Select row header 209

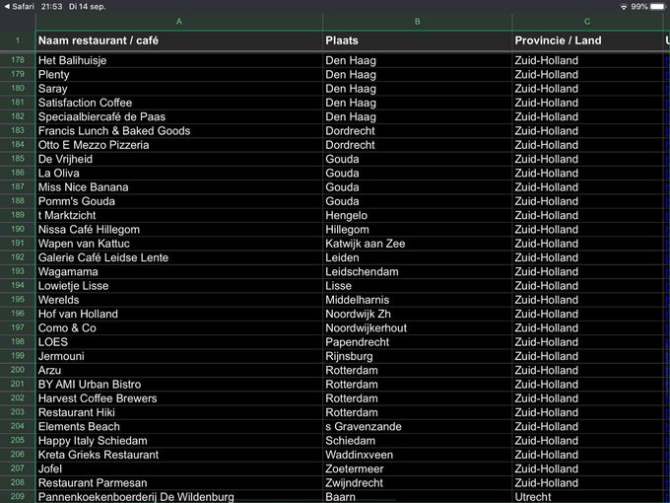tap(18, 496)
